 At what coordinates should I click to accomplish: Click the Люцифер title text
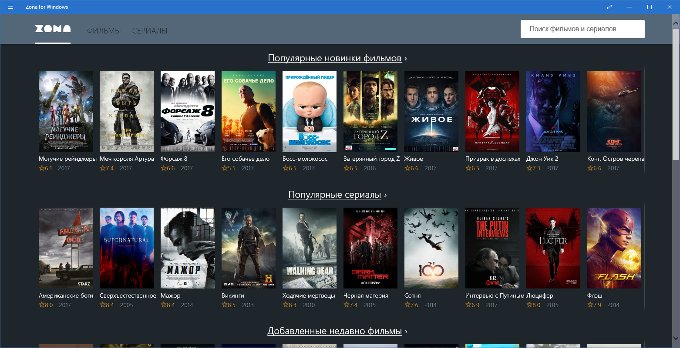click(539, 296)
